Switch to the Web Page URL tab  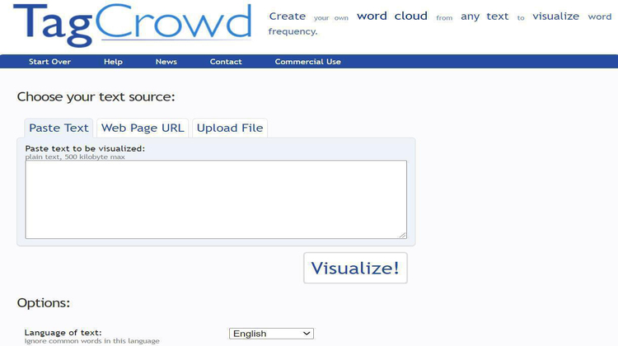[143, 128]
